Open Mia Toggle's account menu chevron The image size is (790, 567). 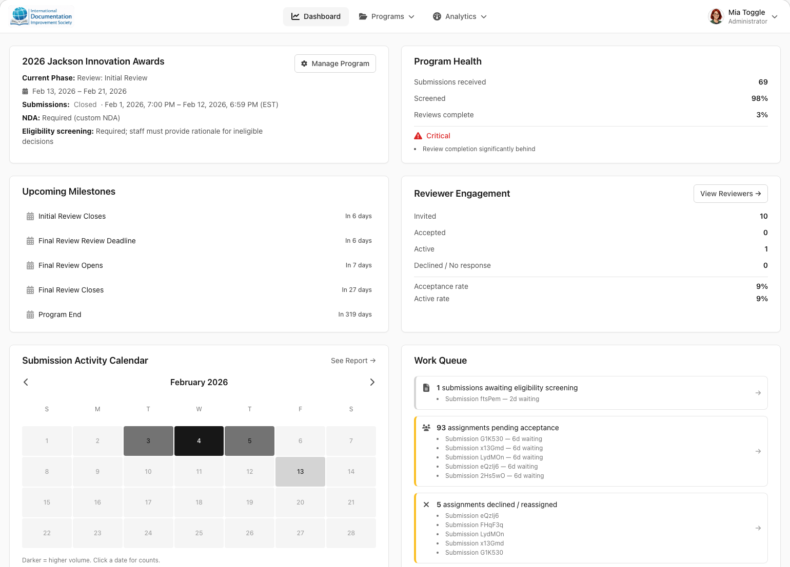pyautogui.click(x=774, y=16)
